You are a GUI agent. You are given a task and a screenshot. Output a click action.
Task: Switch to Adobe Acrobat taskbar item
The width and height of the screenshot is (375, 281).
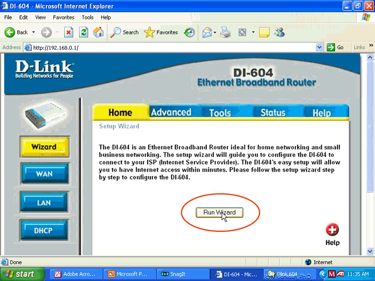(76, 274)
